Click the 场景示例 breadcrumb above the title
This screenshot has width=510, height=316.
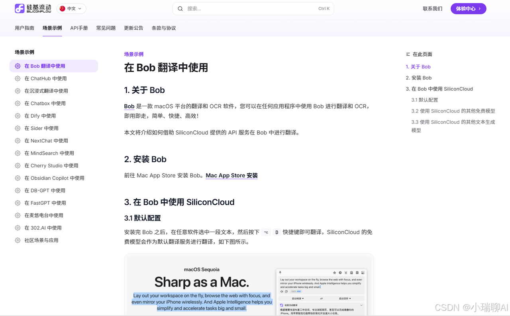[x=133, y=54]
